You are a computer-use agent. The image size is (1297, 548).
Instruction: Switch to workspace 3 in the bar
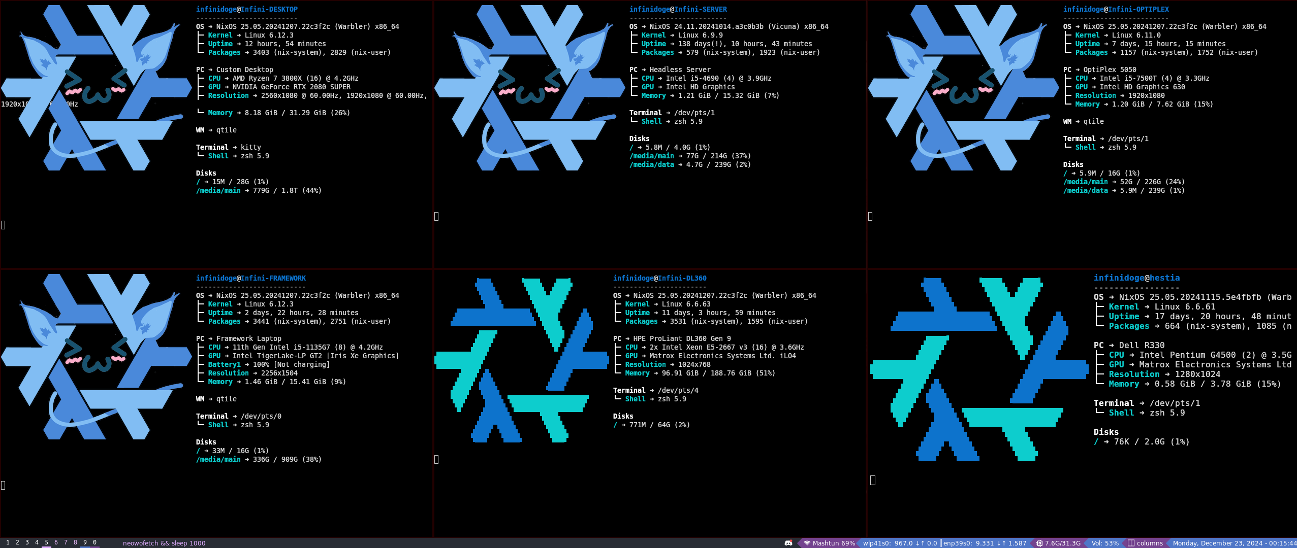click(x=27, y=542)
